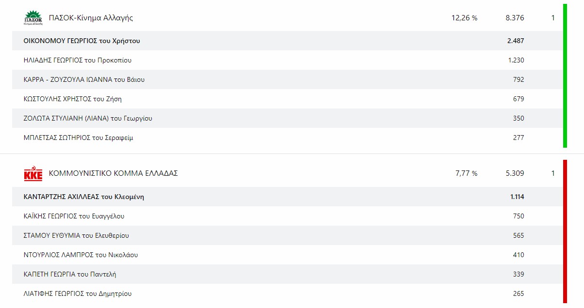Select candidate ΝΤΟΥΡΛΙΟΣ ΛΑΜΠΡΟΣ row

[x=287, y=255]
